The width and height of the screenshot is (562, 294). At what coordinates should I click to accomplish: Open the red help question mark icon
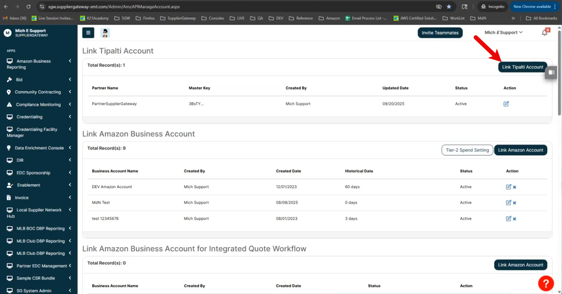546,283
